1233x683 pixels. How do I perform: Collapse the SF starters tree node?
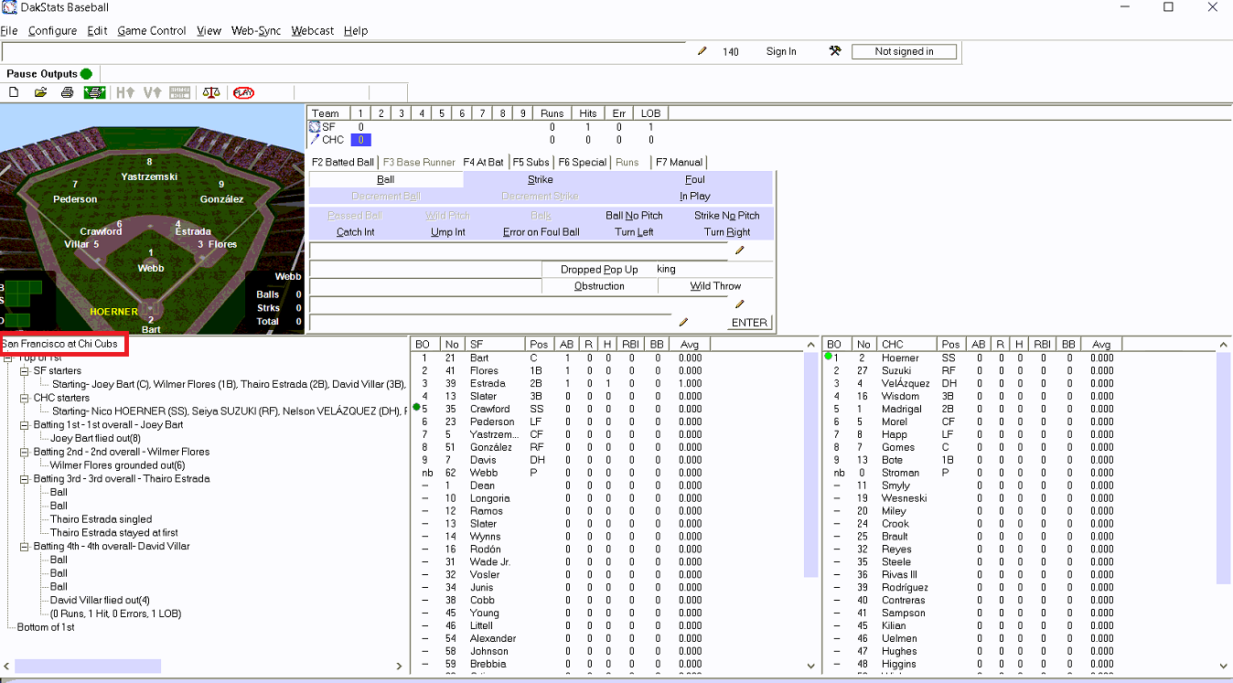click(x=25, y=371)
